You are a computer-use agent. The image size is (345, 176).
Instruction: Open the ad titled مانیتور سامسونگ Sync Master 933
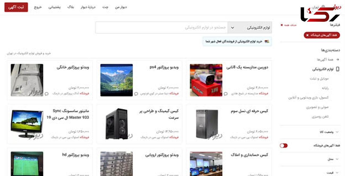coord(68,114)
